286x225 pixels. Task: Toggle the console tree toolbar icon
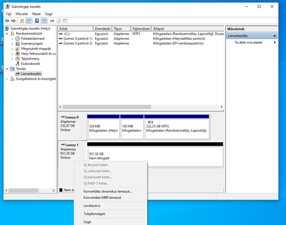click(x=29, y=21)
